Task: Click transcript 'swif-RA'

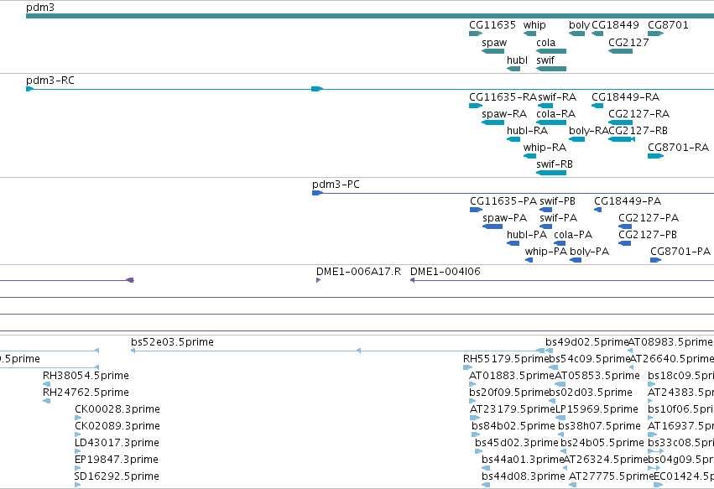Action: 557,97
